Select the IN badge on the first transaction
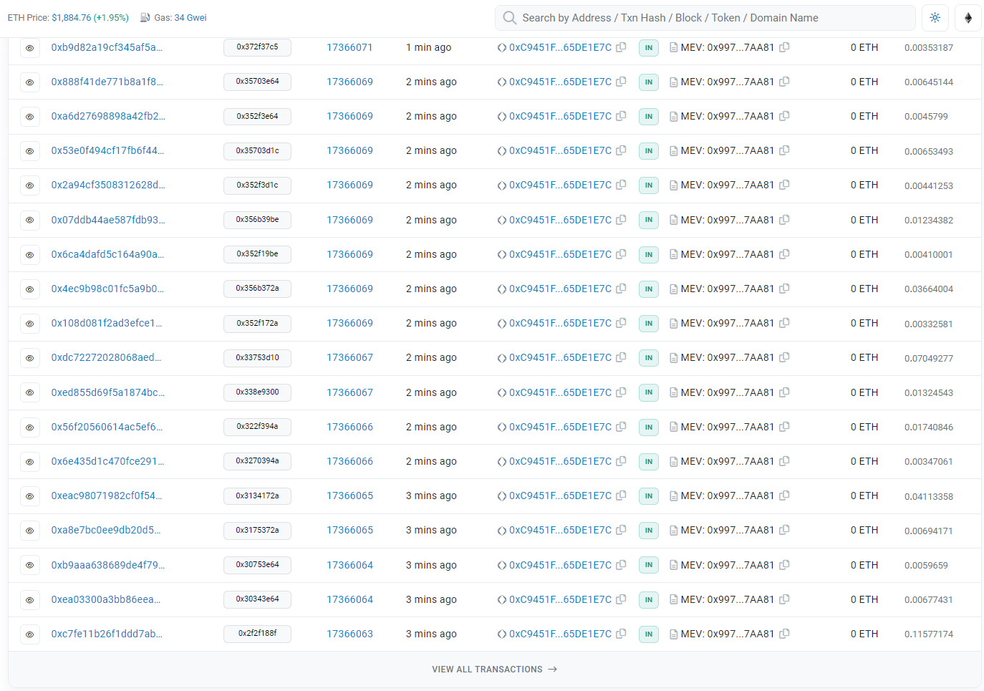 point(648,47)
